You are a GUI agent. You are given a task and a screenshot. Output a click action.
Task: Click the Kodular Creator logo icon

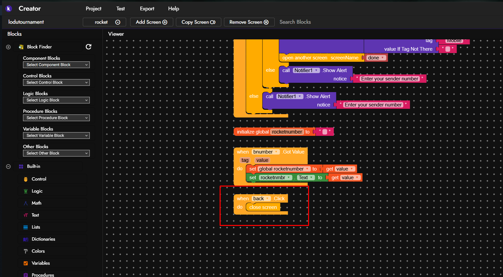[x=9, y=9]
